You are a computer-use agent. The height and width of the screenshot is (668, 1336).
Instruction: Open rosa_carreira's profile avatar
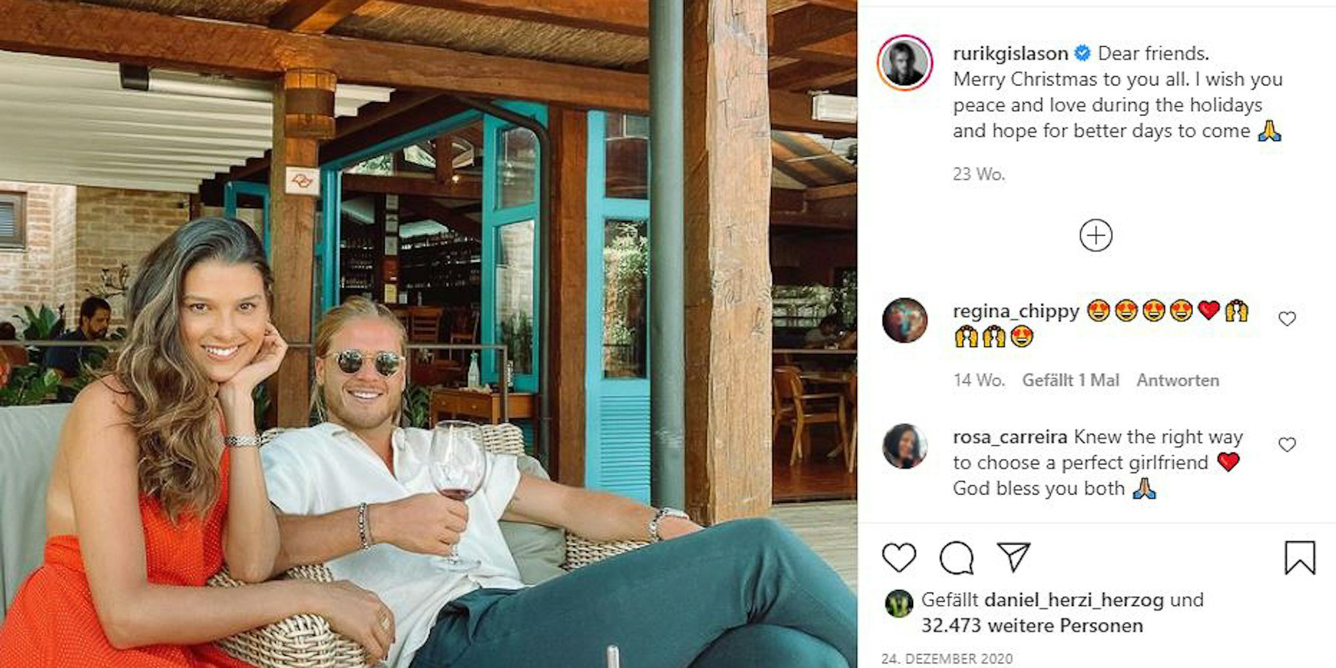(904, 446)
